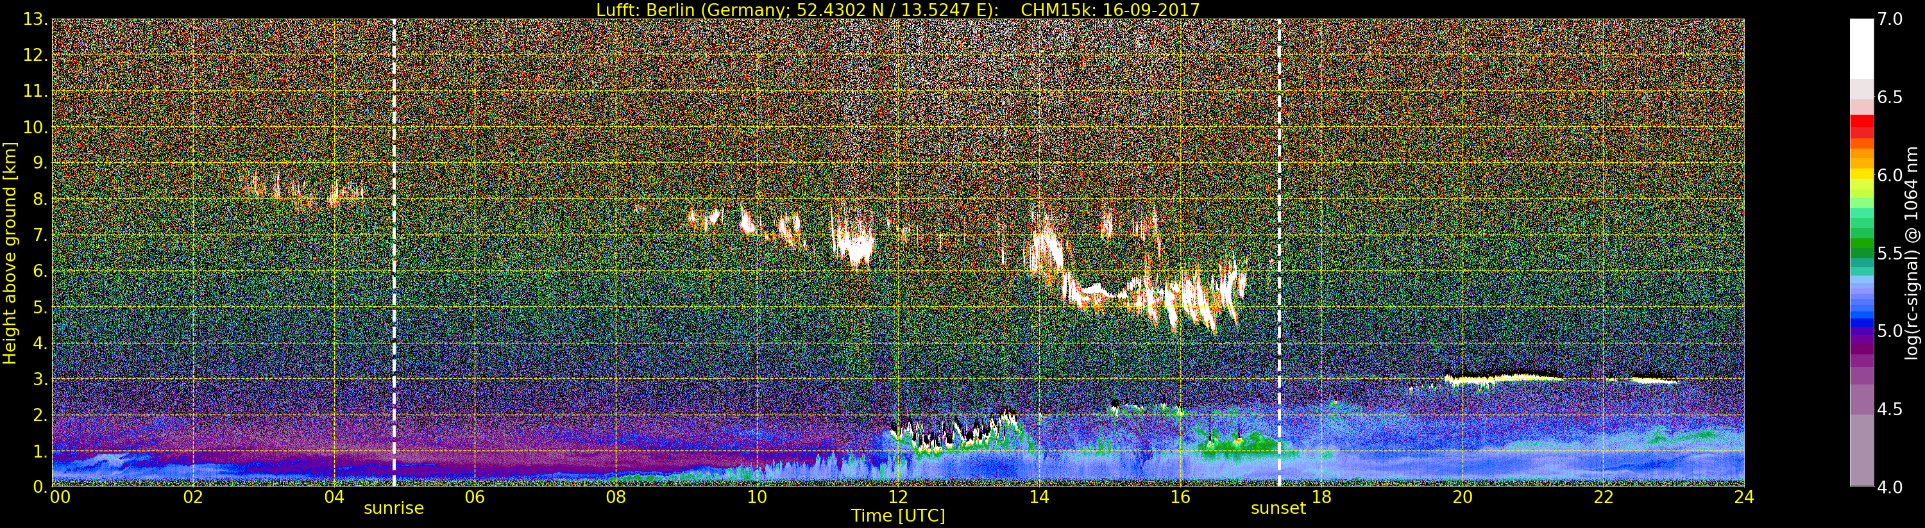
Task: Click the 4.0 value on the colorbar
Action: click(x=1889, y=487)
